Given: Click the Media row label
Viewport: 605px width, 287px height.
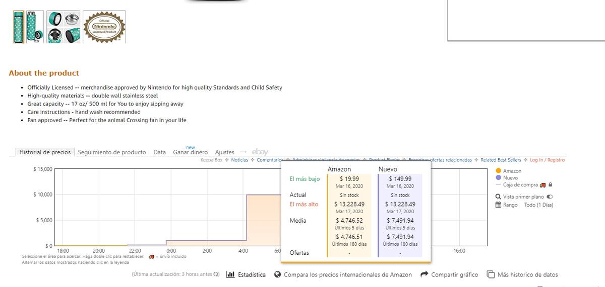Looking at the screenshot, I should click(298, 221).
